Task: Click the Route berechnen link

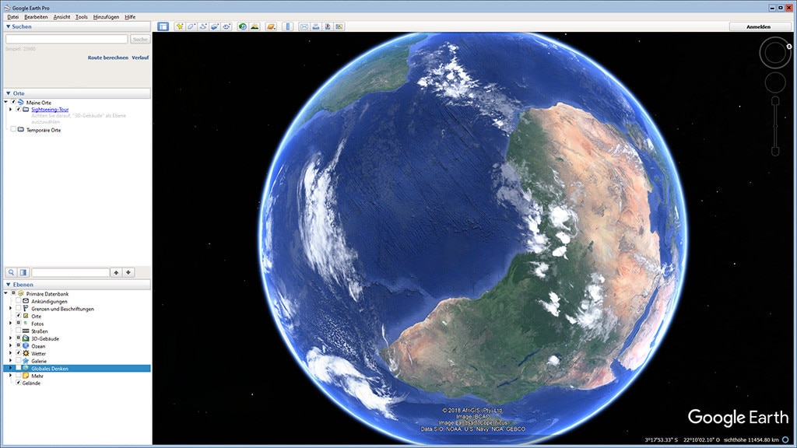Action: [x=107, y=58]
